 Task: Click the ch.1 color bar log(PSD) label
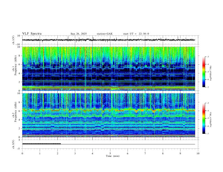coord(211,73)
